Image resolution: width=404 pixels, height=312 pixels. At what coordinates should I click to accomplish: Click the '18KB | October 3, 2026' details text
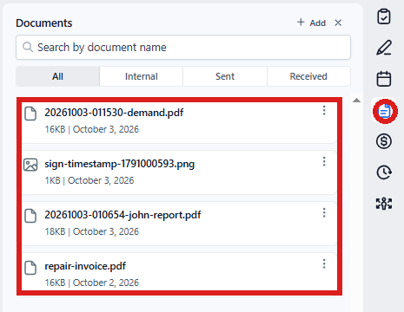[x=92, y=231]
